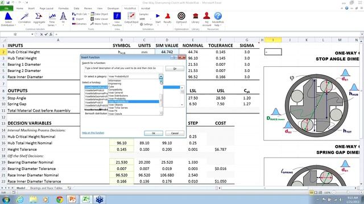Open the Prob Calc tool
Image resolution: width=364 pixels, height=204 pixels.
[80, 14]
